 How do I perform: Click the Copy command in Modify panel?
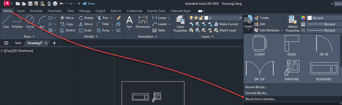click(x=67, y=24)
